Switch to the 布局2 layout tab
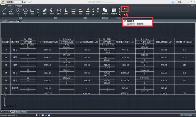 click(x=24, y=111)
